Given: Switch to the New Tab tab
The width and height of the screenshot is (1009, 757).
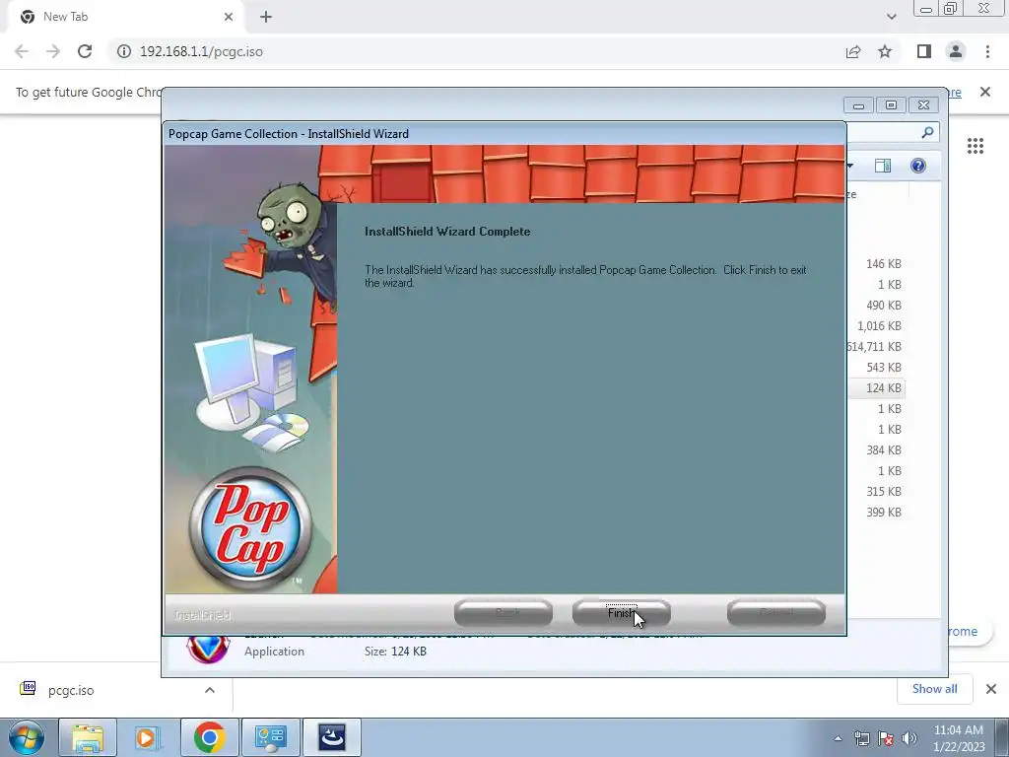Looking at the screenshot, I should (122, 17).
